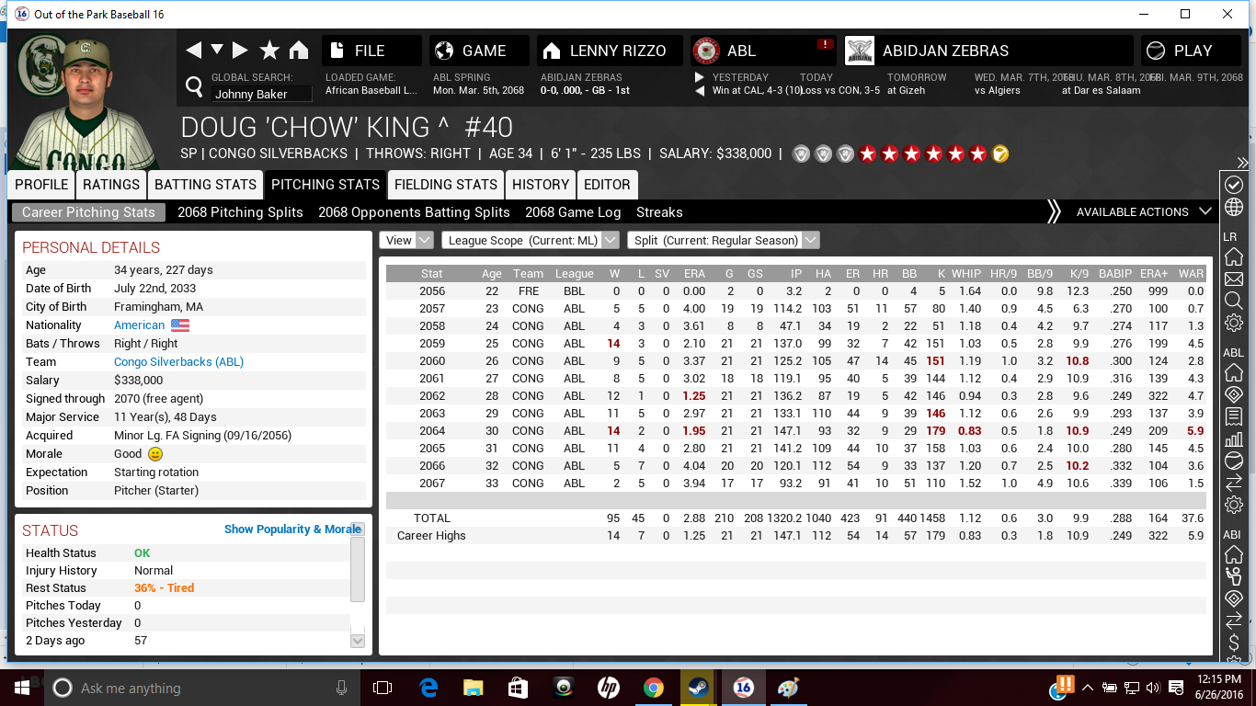Click the magnifier icon in the LR sidebar group

pyautogui.click(x=1234, y=301)
